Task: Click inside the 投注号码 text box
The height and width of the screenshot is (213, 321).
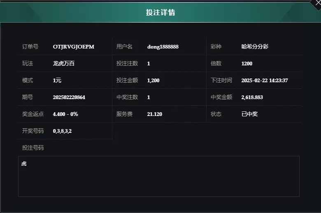Action: [159, 176]
